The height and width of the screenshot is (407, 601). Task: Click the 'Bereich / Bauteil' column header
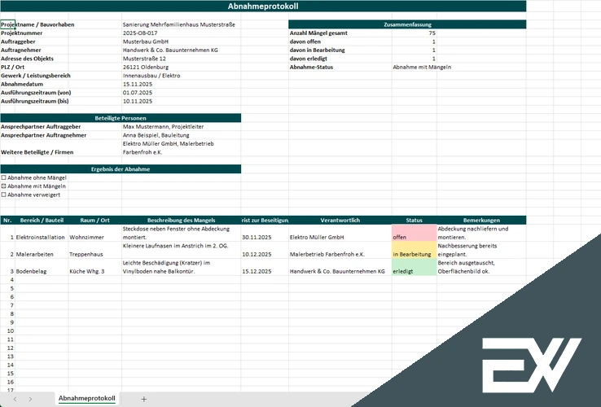click(42, 221)
